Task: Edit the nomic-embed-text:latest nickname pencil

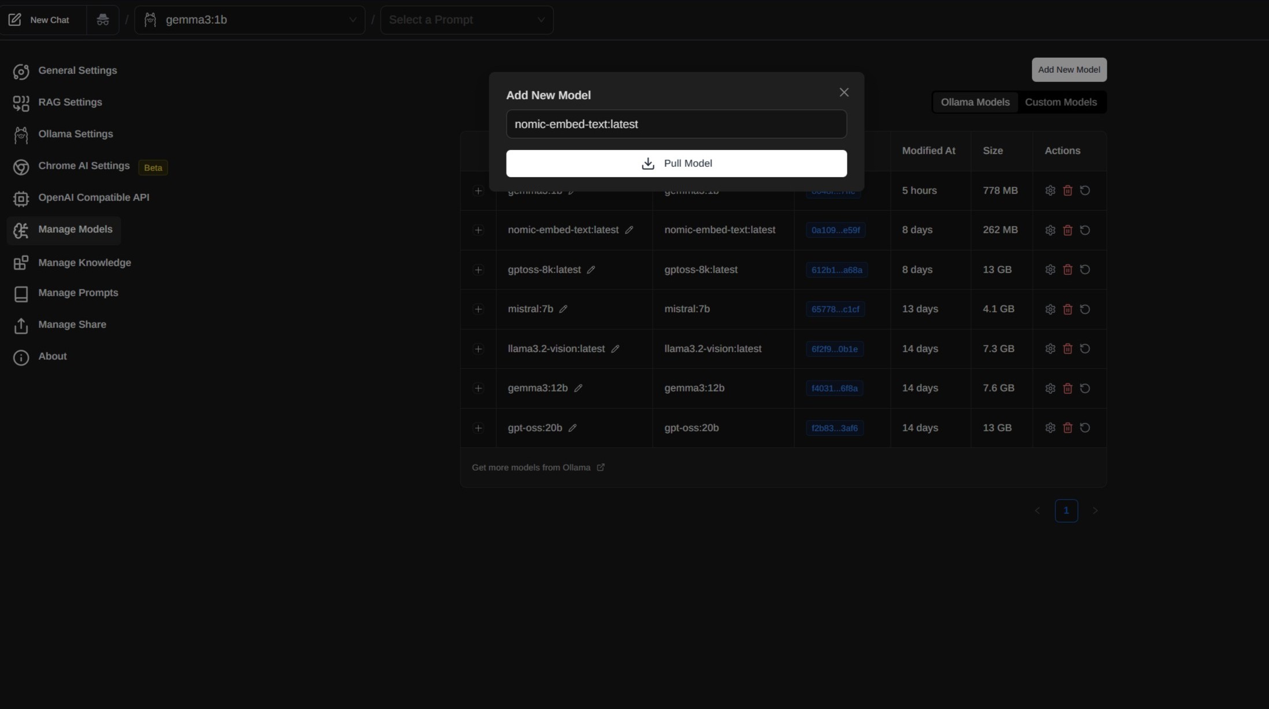Action: pos(629,230)
